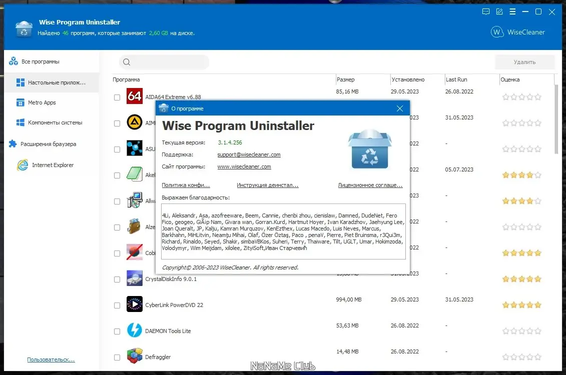Tick the DAEMON Tools Lite checkbox
This screenshot has height=375, width=566.
pyautogui.click(x=117, y=331)
